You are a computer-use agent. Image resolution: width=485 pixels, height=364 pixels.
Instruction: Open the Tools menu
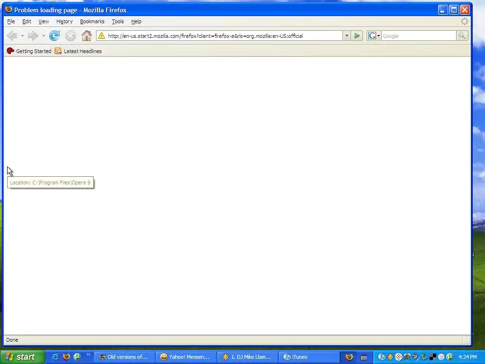click(117, 21)
